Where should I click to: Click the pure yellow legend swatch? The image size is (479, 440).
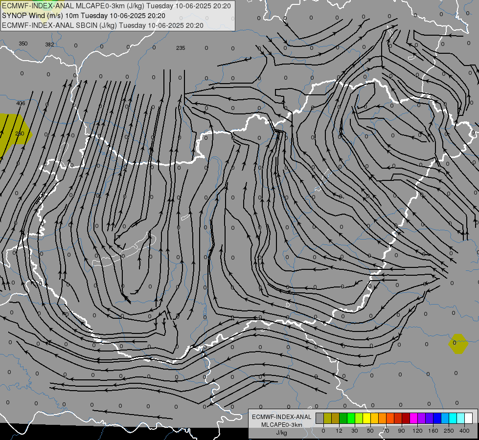(366, 418)
